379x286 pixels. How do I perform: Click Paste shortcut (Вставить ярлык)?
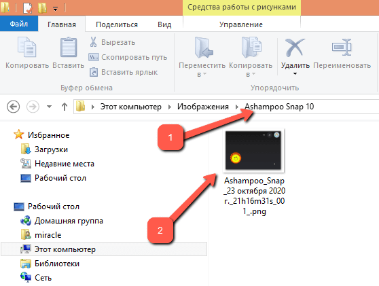point(123,72)
